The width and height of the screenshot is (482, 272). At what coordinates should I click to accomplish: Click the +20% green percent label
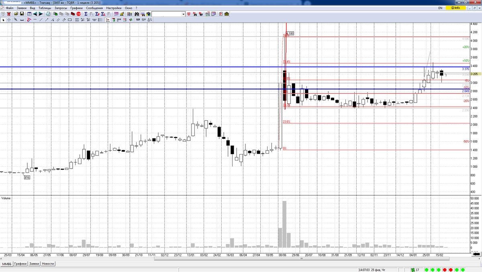click(466, 47)
